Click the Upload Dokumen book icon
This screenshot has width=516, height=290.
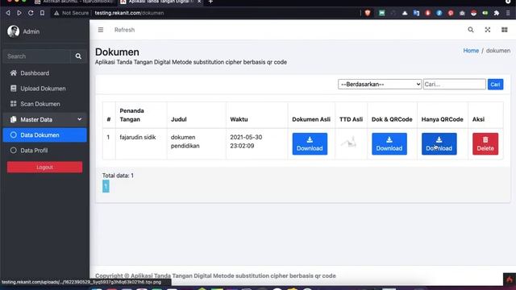pyautogui.click(x=13, y=89)
